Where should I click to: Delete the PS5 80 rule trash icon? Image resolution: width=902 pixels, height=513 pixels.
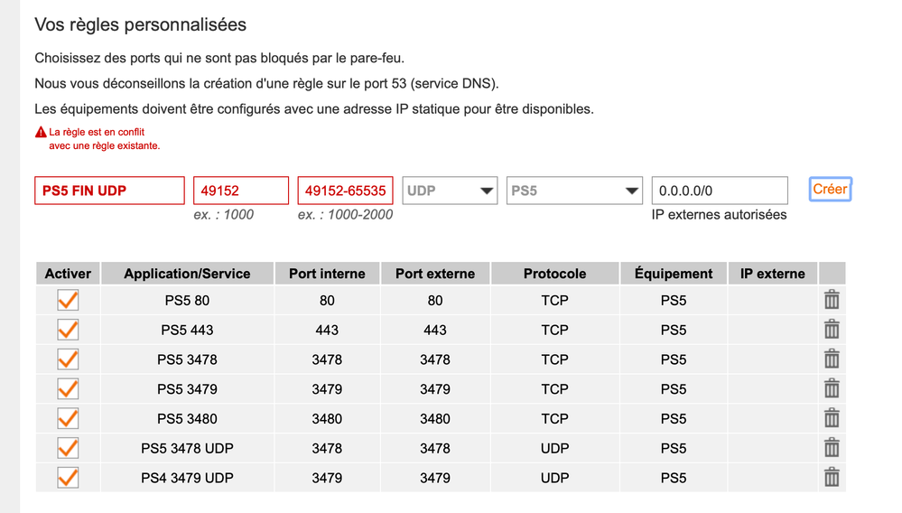tap(832, 300)
